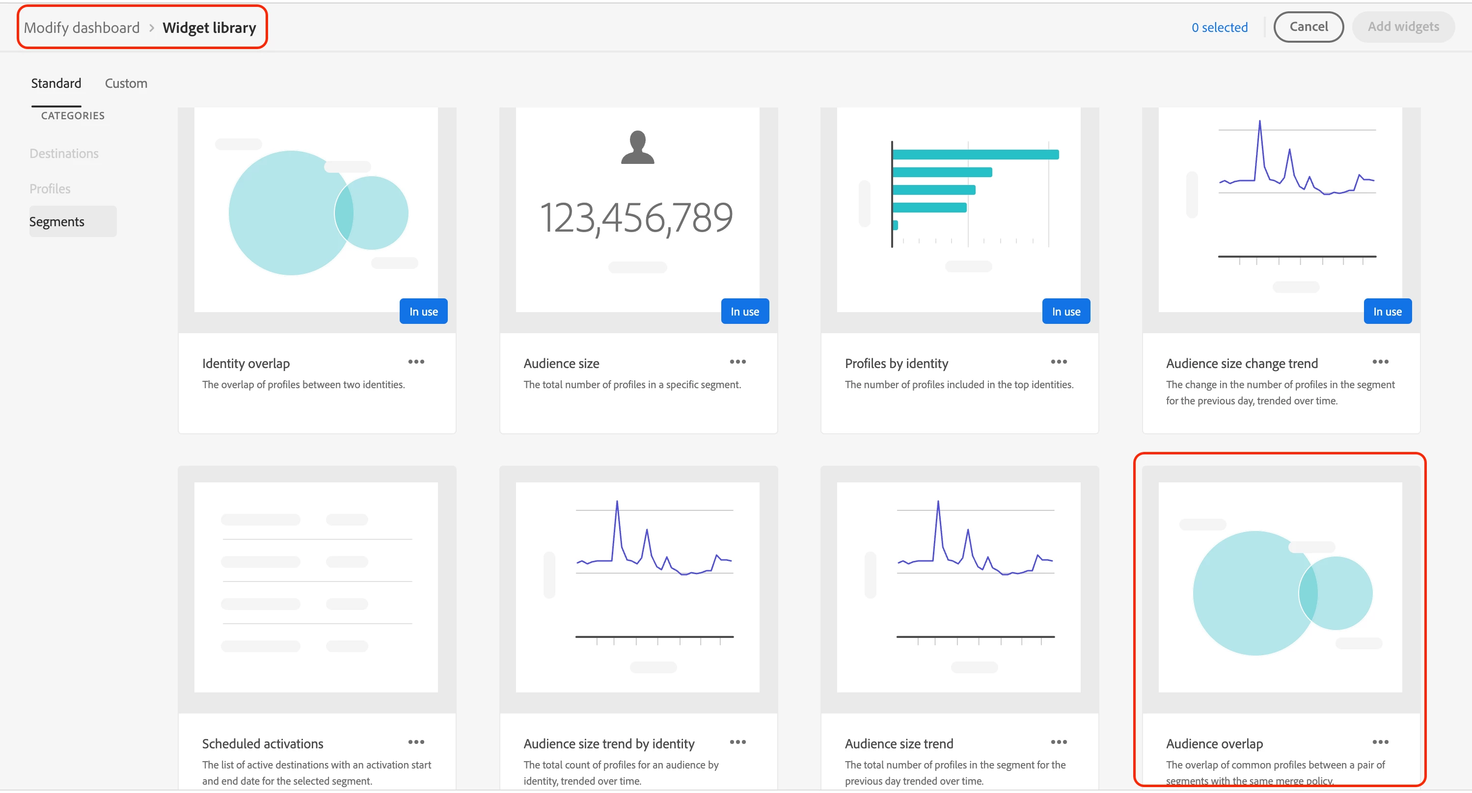This screenshot has width=1472, height=793.
Task: Open more options for Audience size trend widget
Action: (1058, 741)
